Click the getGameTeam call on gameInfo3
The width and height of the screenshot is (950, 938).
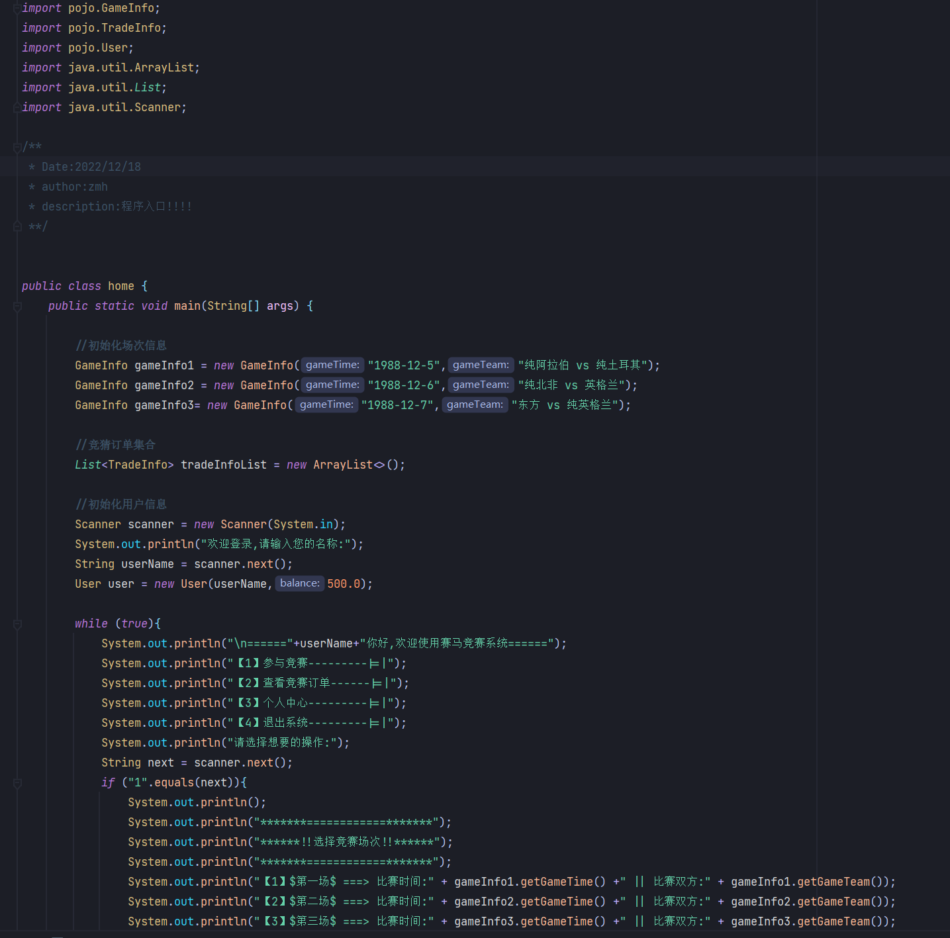(833, 921)
